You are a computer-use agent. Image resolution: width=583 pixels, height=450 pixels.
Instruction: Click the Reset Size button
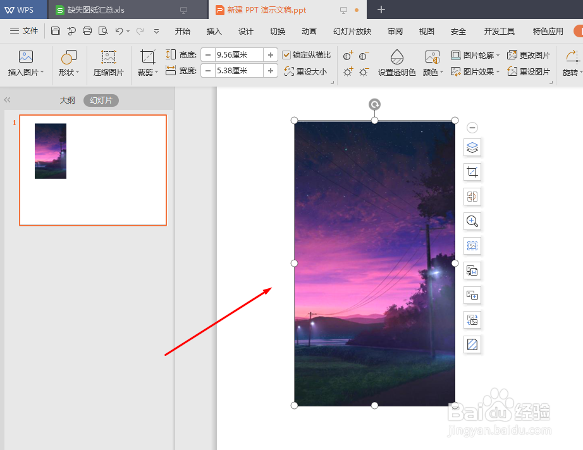click(305, 71)
